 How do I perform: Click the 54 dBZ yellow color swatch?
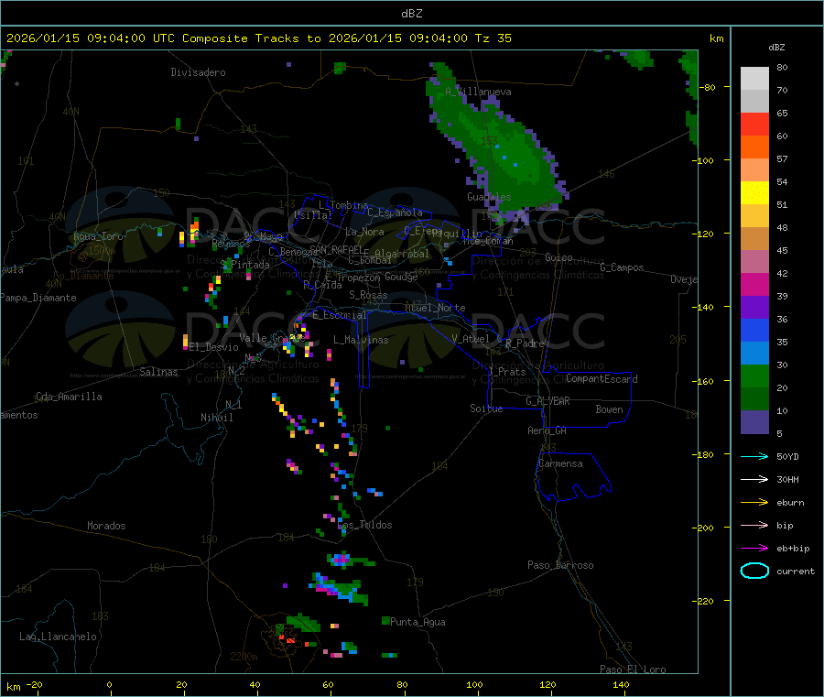(754, 193)
